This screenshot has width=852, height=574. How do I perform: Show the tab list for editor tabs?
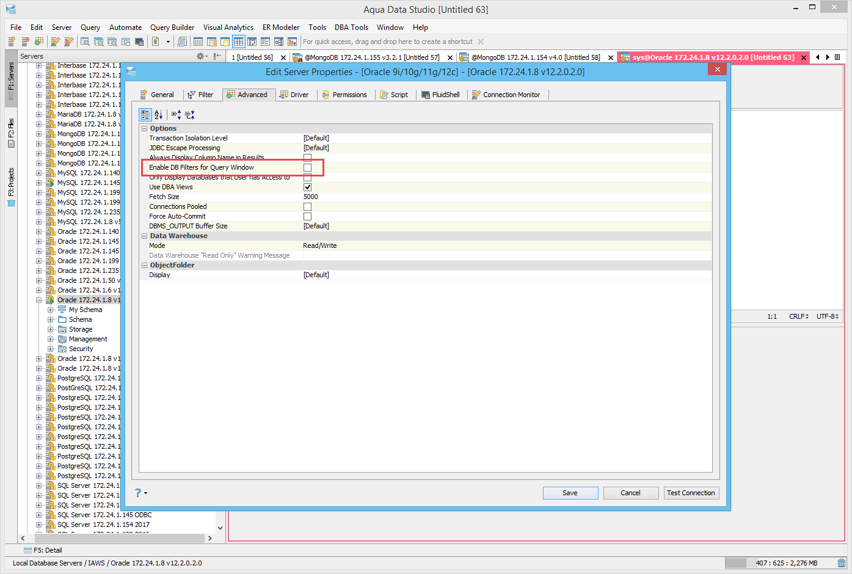pos(837,57)
